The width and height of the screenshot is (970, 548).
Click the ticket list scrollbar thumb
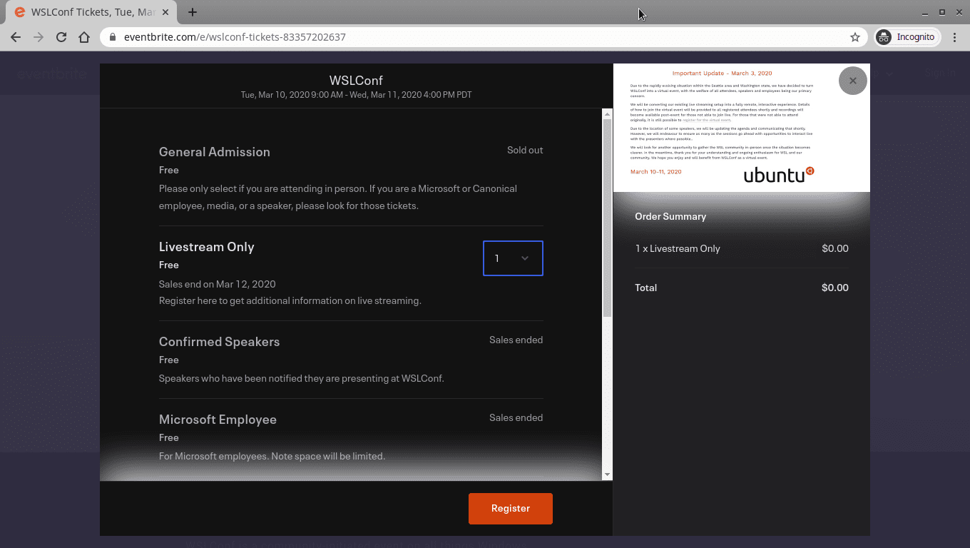tap(608, 218)
